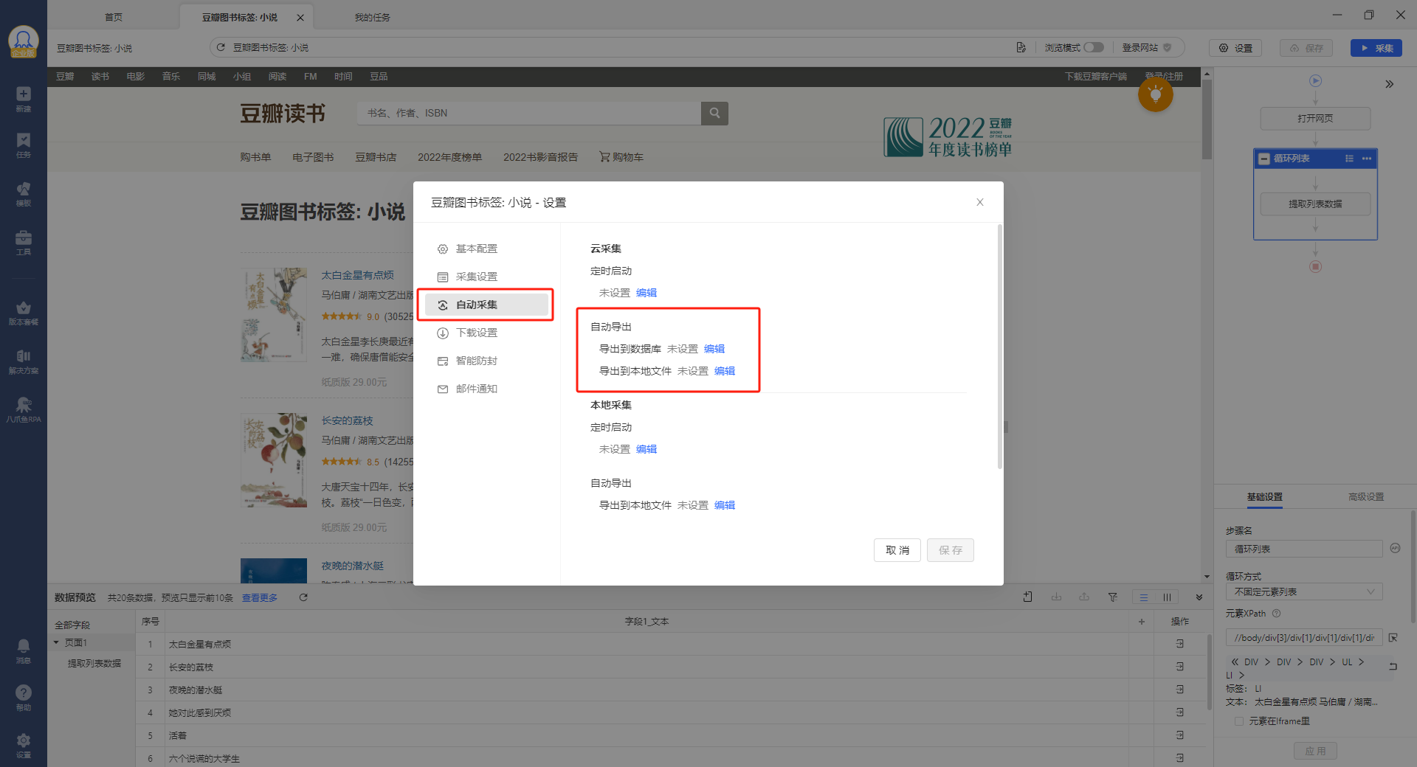The width and height of the screenshot is (1417, 767).
Task: Click the page-source icon in address bar
Action: 1021,47
